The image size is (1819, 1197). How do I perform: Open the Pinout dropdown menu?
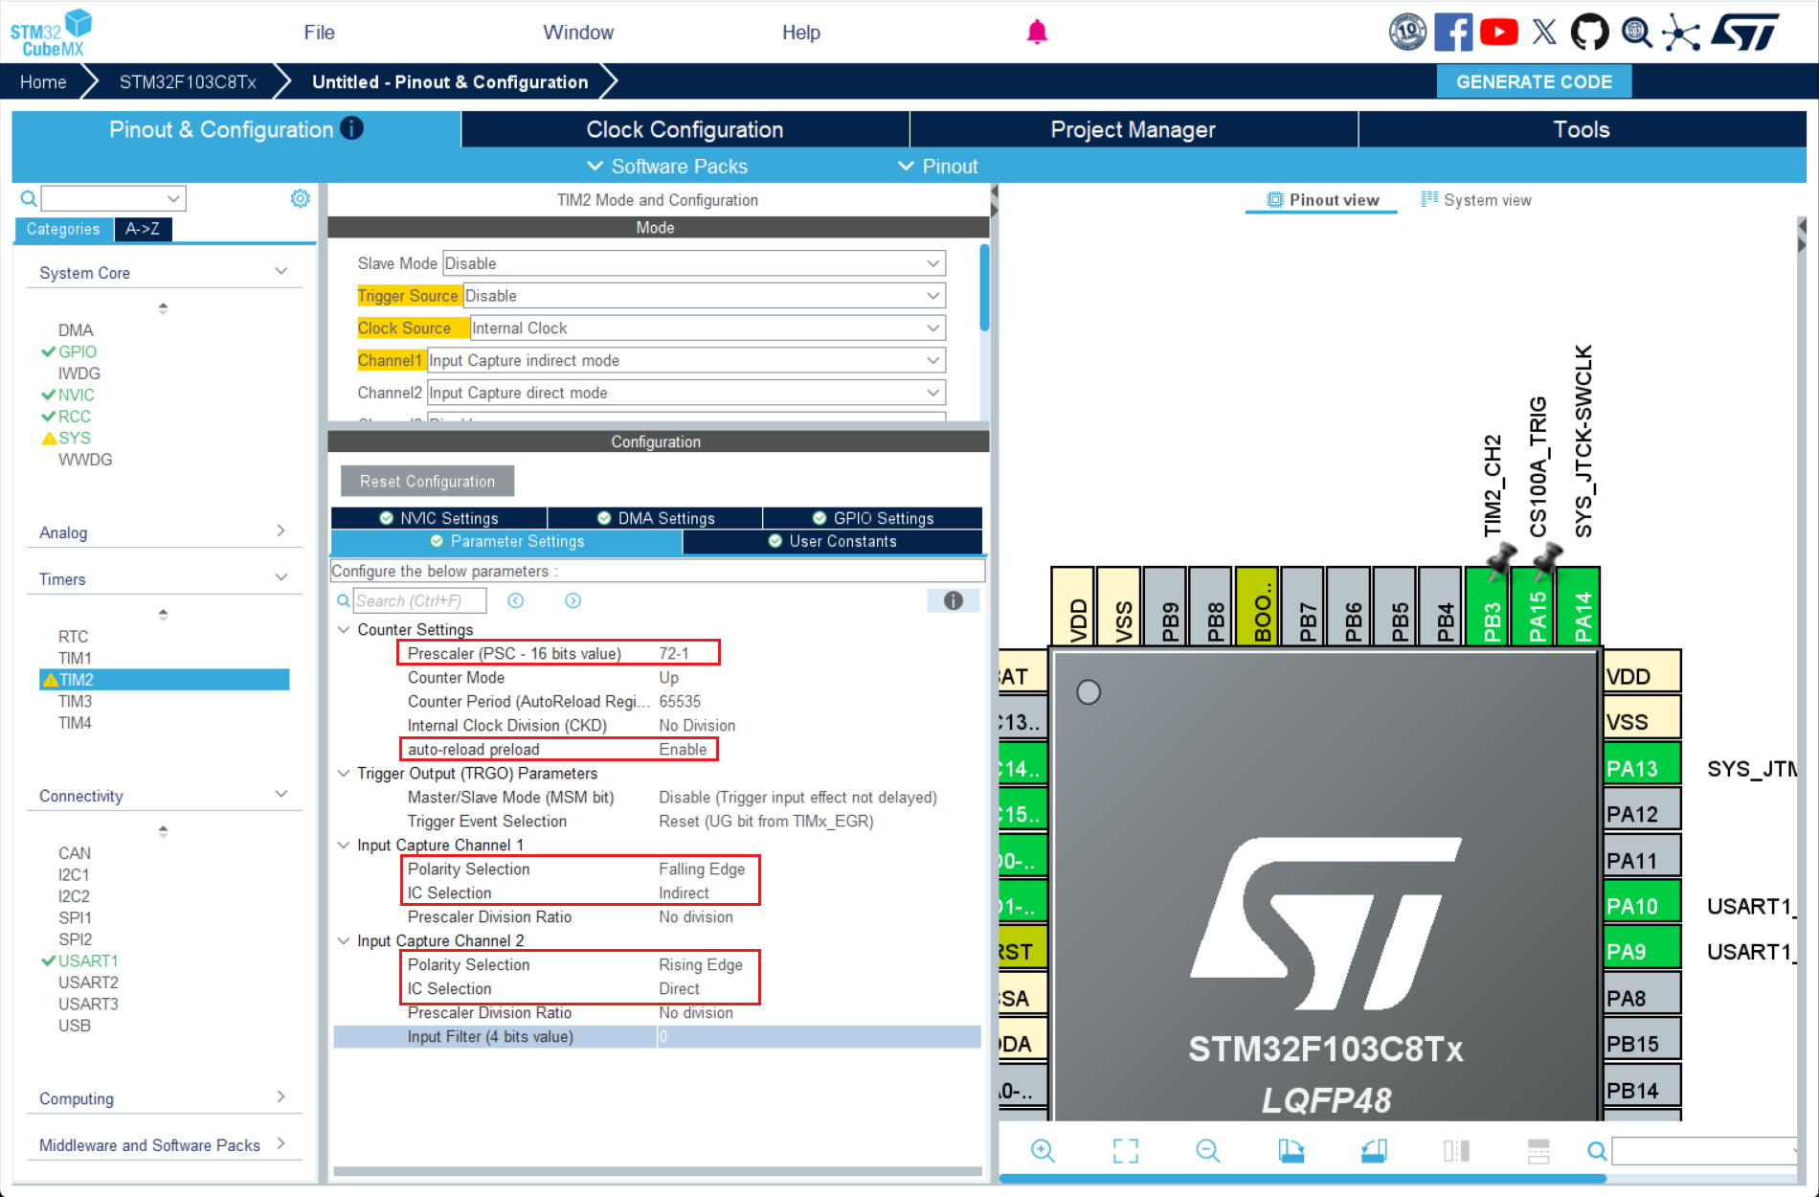[938, 167]
